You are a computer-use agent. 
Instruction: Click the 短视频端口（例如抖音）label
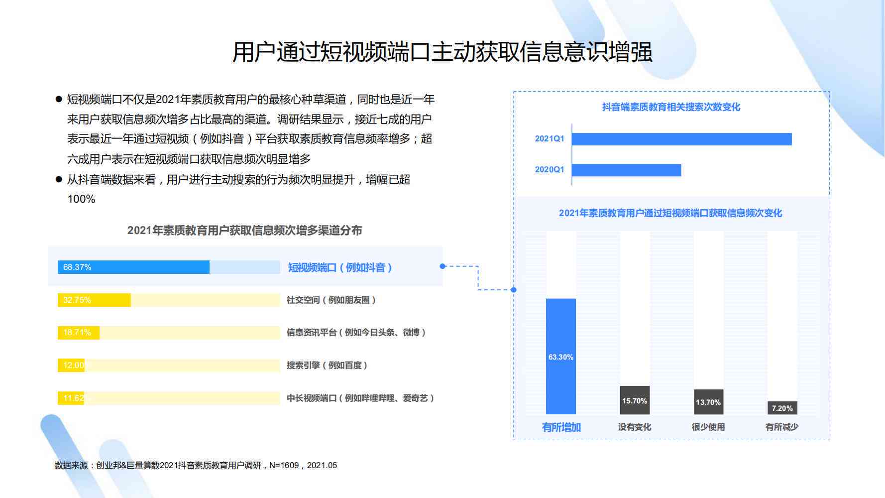tap(340, 267)
